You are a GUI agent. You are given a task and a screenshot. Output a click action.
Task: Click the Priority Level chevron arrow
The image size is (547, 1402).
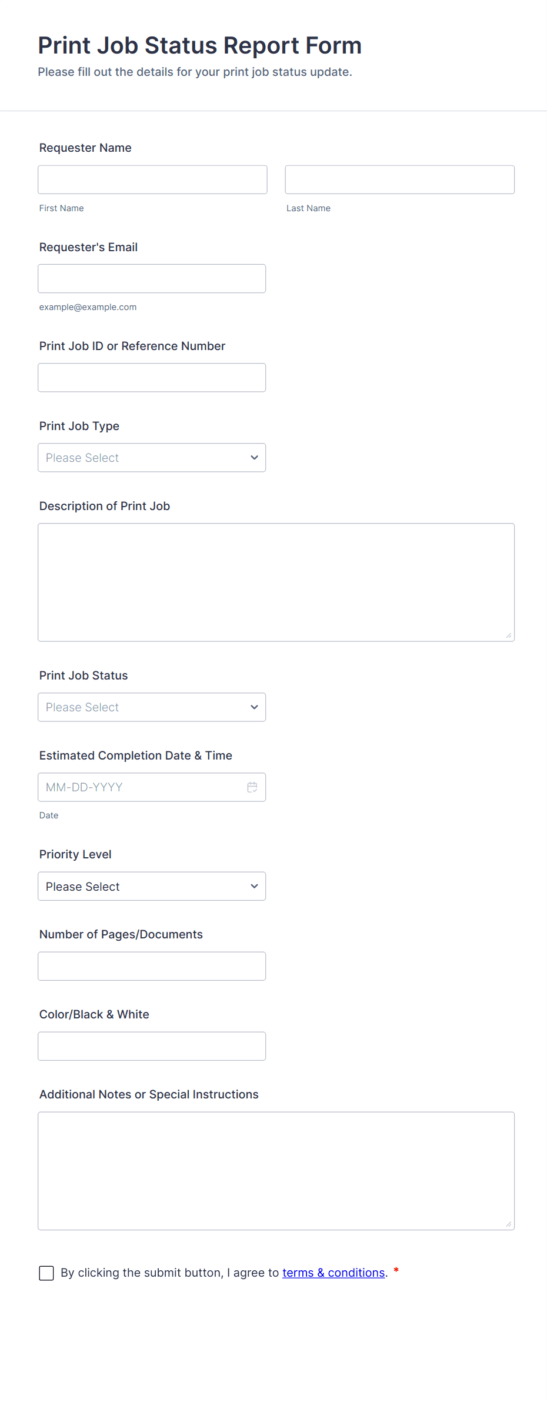254,886
